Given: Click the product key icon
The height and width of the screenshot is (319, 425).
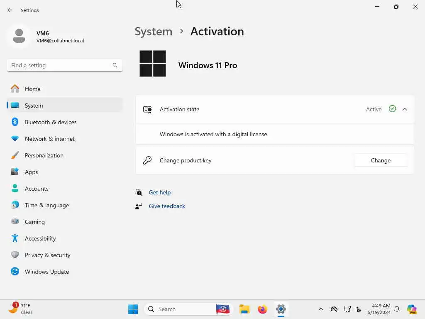Looking at the screenshot, I should [147, 160].
